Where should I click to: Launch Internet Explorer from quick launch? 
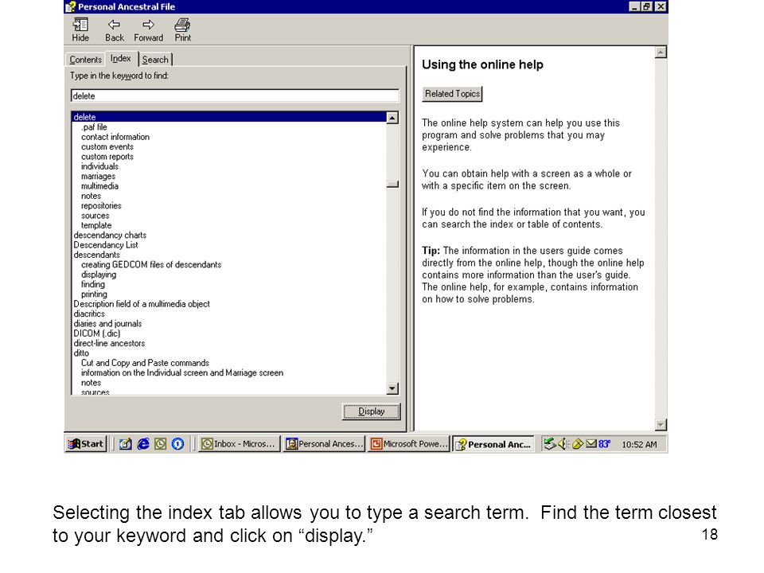click(x=142, y=444)
